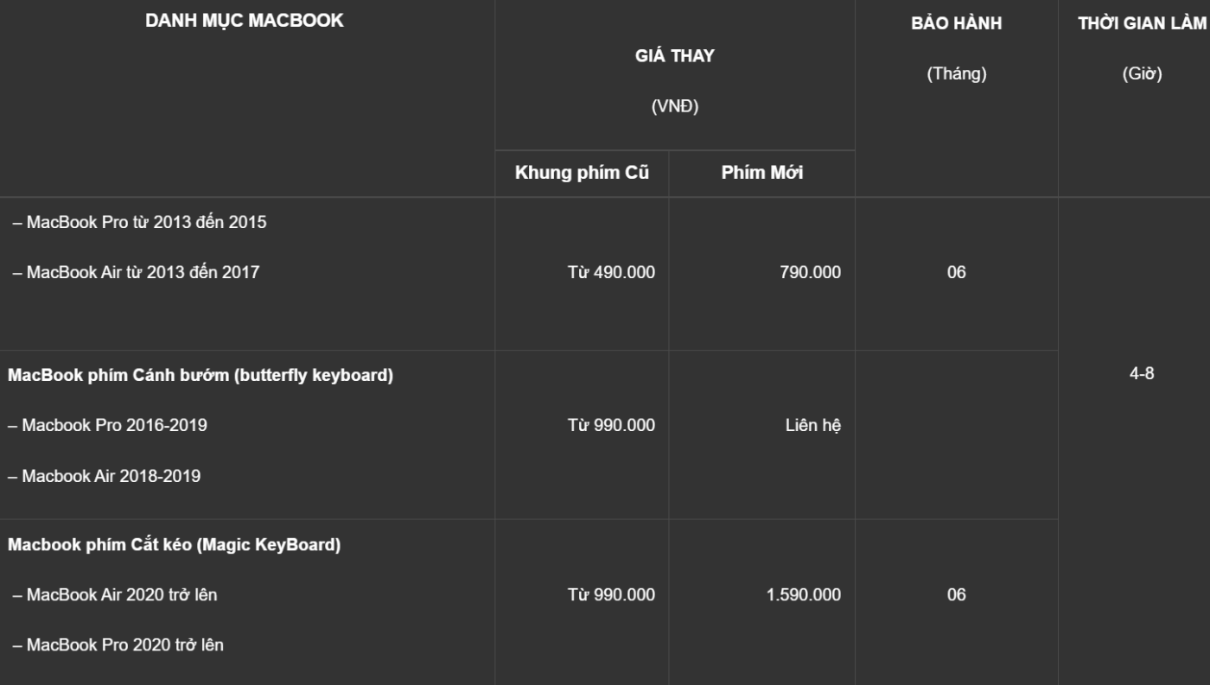Click the Từ 490.000 price cell

click(611, 272)
